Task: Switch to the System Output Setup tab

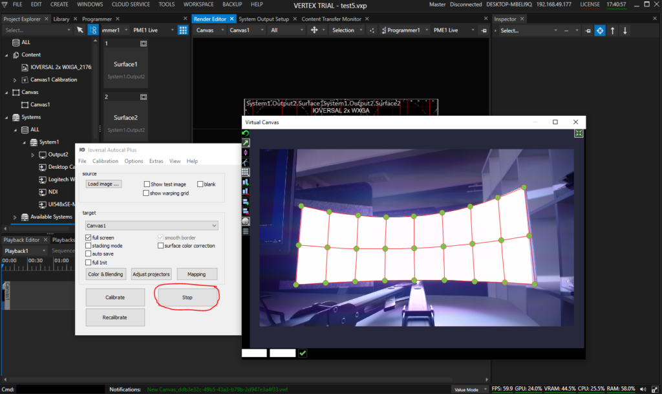Action: point(264,19)
